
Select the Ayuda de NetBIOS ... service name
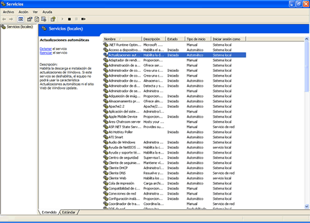coord(125,147)
